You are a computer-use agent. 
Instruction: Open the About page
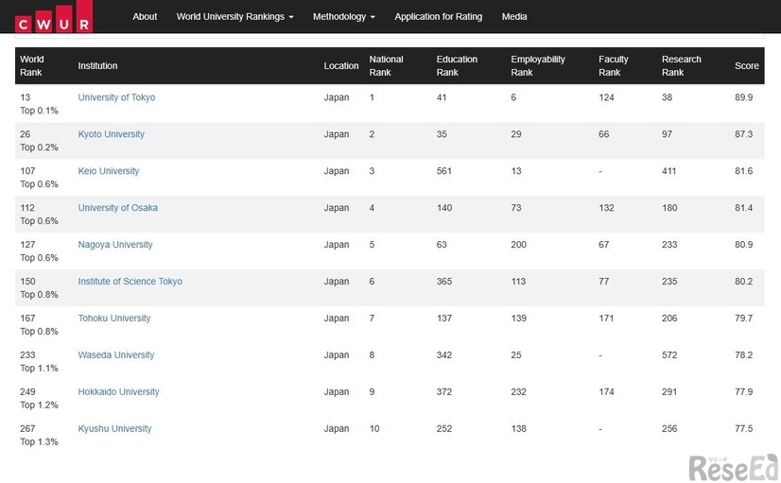point(145,16)
